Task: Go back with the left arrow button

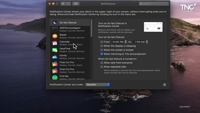Action: pyautogui.click(x=63, y=4)
